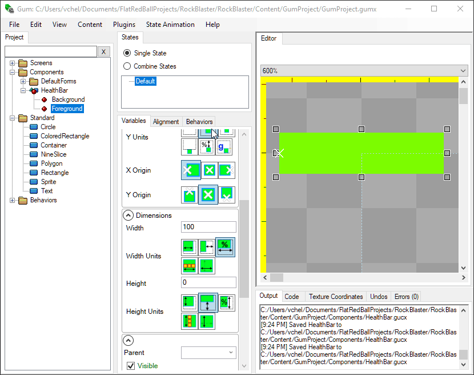Select the Single State radio button

127,53
